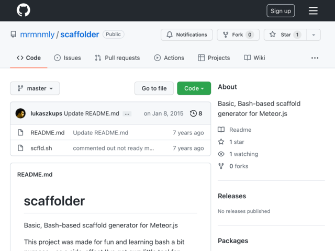Switch to the Code tab
This screenshot has height=251, width=335.
(29, 58)
